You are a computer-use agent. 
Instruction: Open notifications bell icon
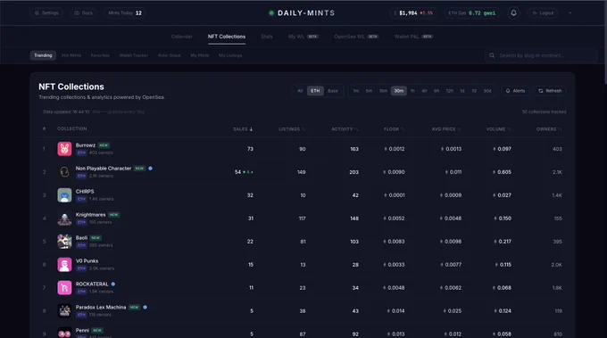click(x=513, y=12)
